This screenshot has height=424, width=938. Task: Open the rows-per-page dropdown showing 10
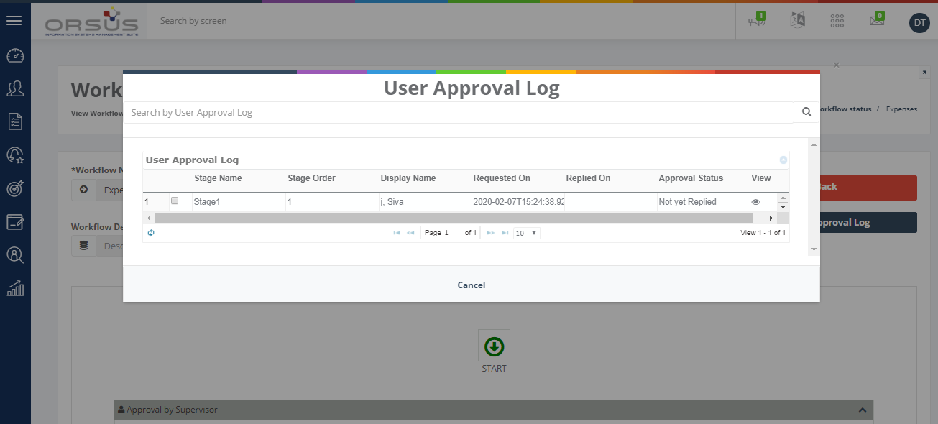(x=527, y=233)
